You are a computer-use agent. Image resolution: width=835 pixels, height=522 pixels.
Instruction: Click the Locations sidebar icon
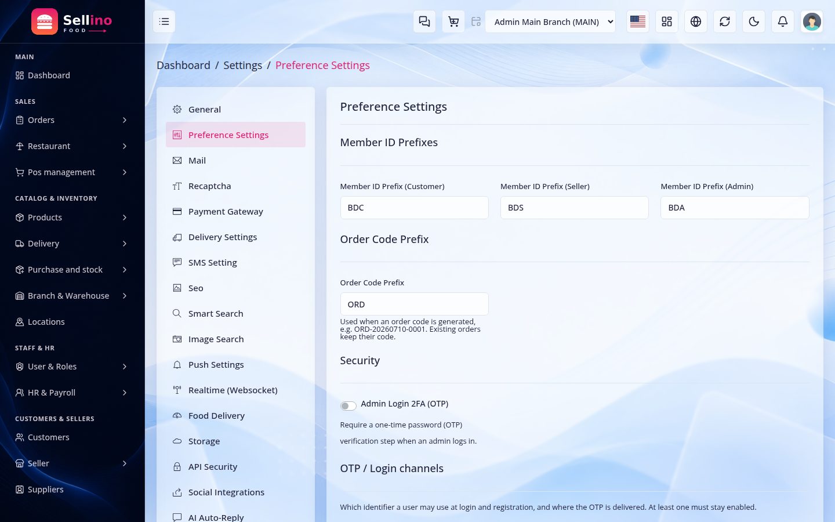pyautogui.click(x=20, y=322)
